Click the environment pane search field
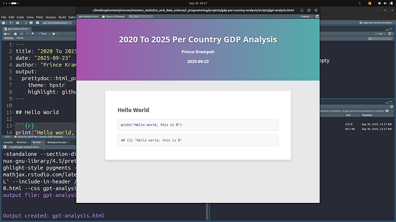396x222 pixels. [x=380, y=38]
